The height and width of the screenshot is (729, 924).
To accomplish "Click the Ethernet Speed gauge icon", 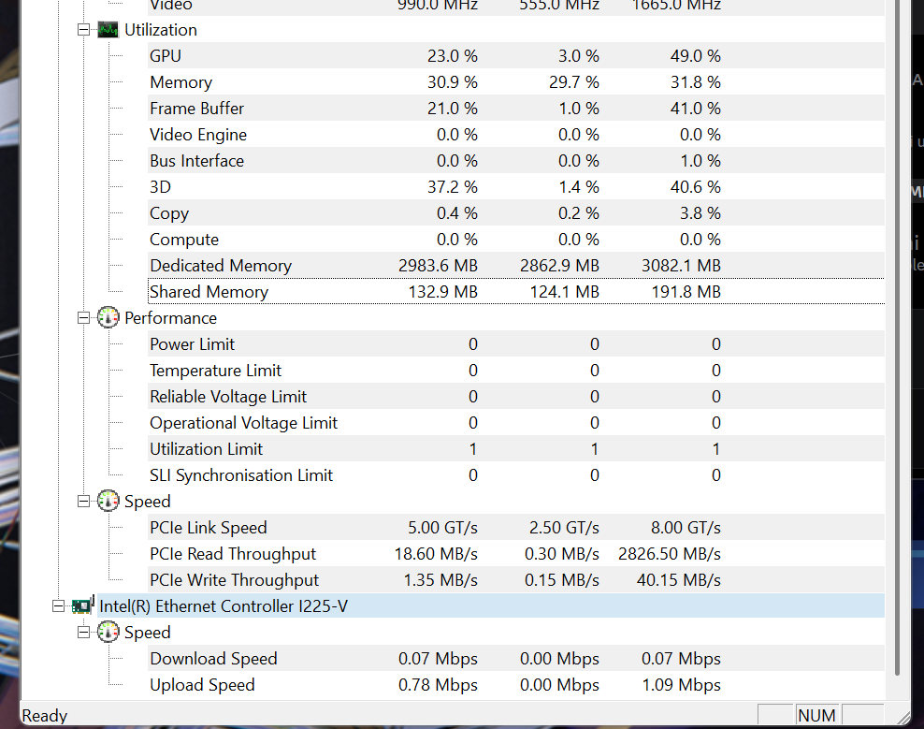I will [x=108, y=632].
